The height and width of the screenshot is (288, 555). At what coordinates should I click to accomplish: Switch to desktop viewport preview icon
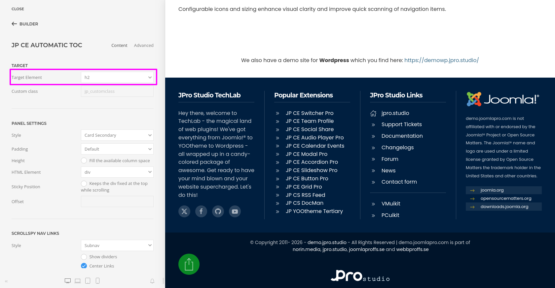(x=68, y=281)
